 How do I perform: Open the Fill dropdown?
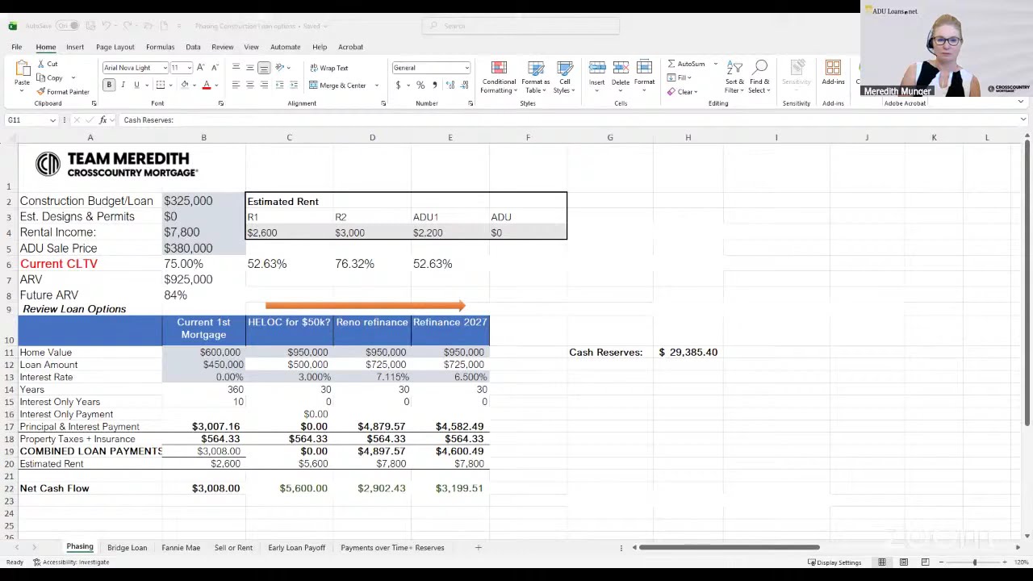coord(680,77)
